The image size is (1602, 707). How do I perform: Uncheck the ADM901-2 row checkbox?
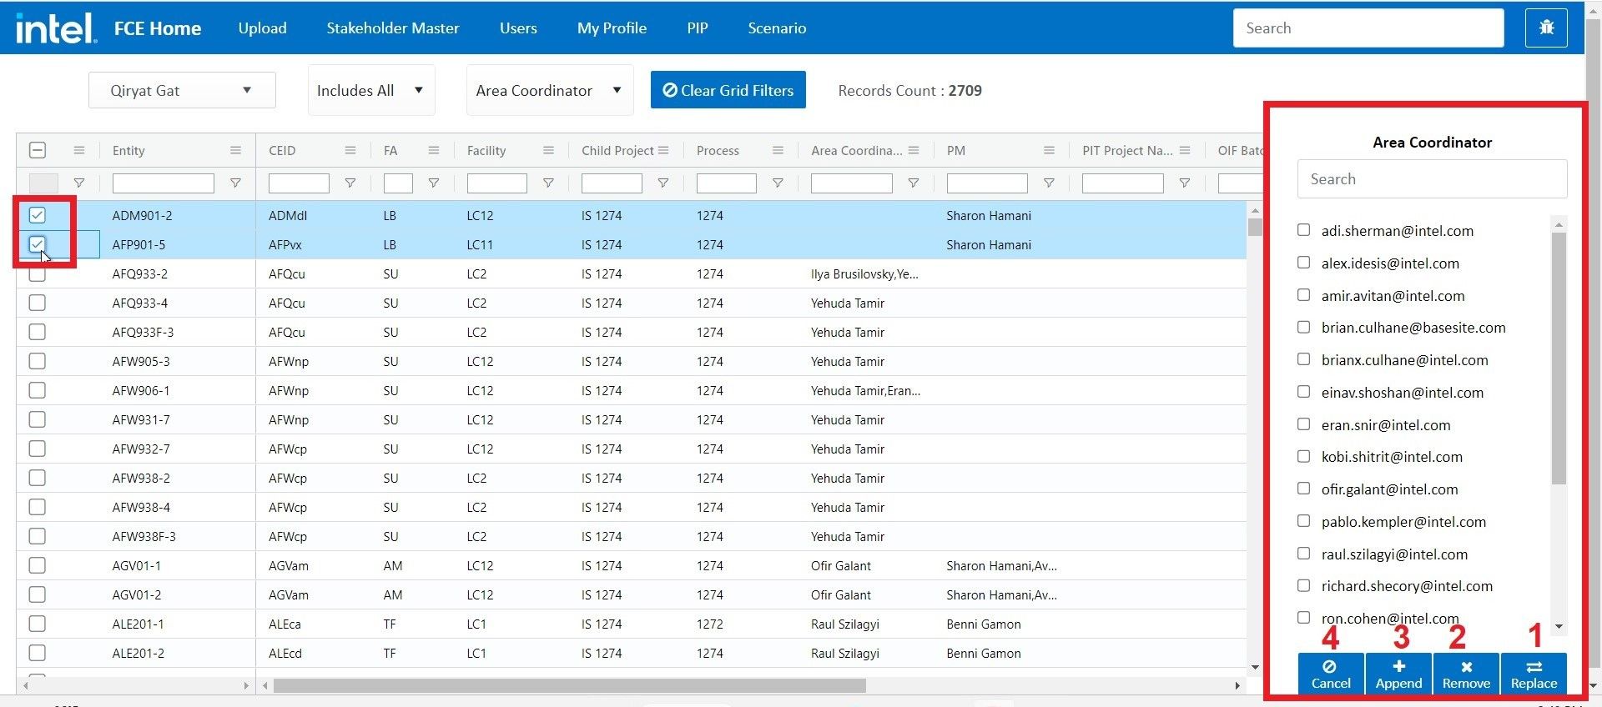click(38, 215)
